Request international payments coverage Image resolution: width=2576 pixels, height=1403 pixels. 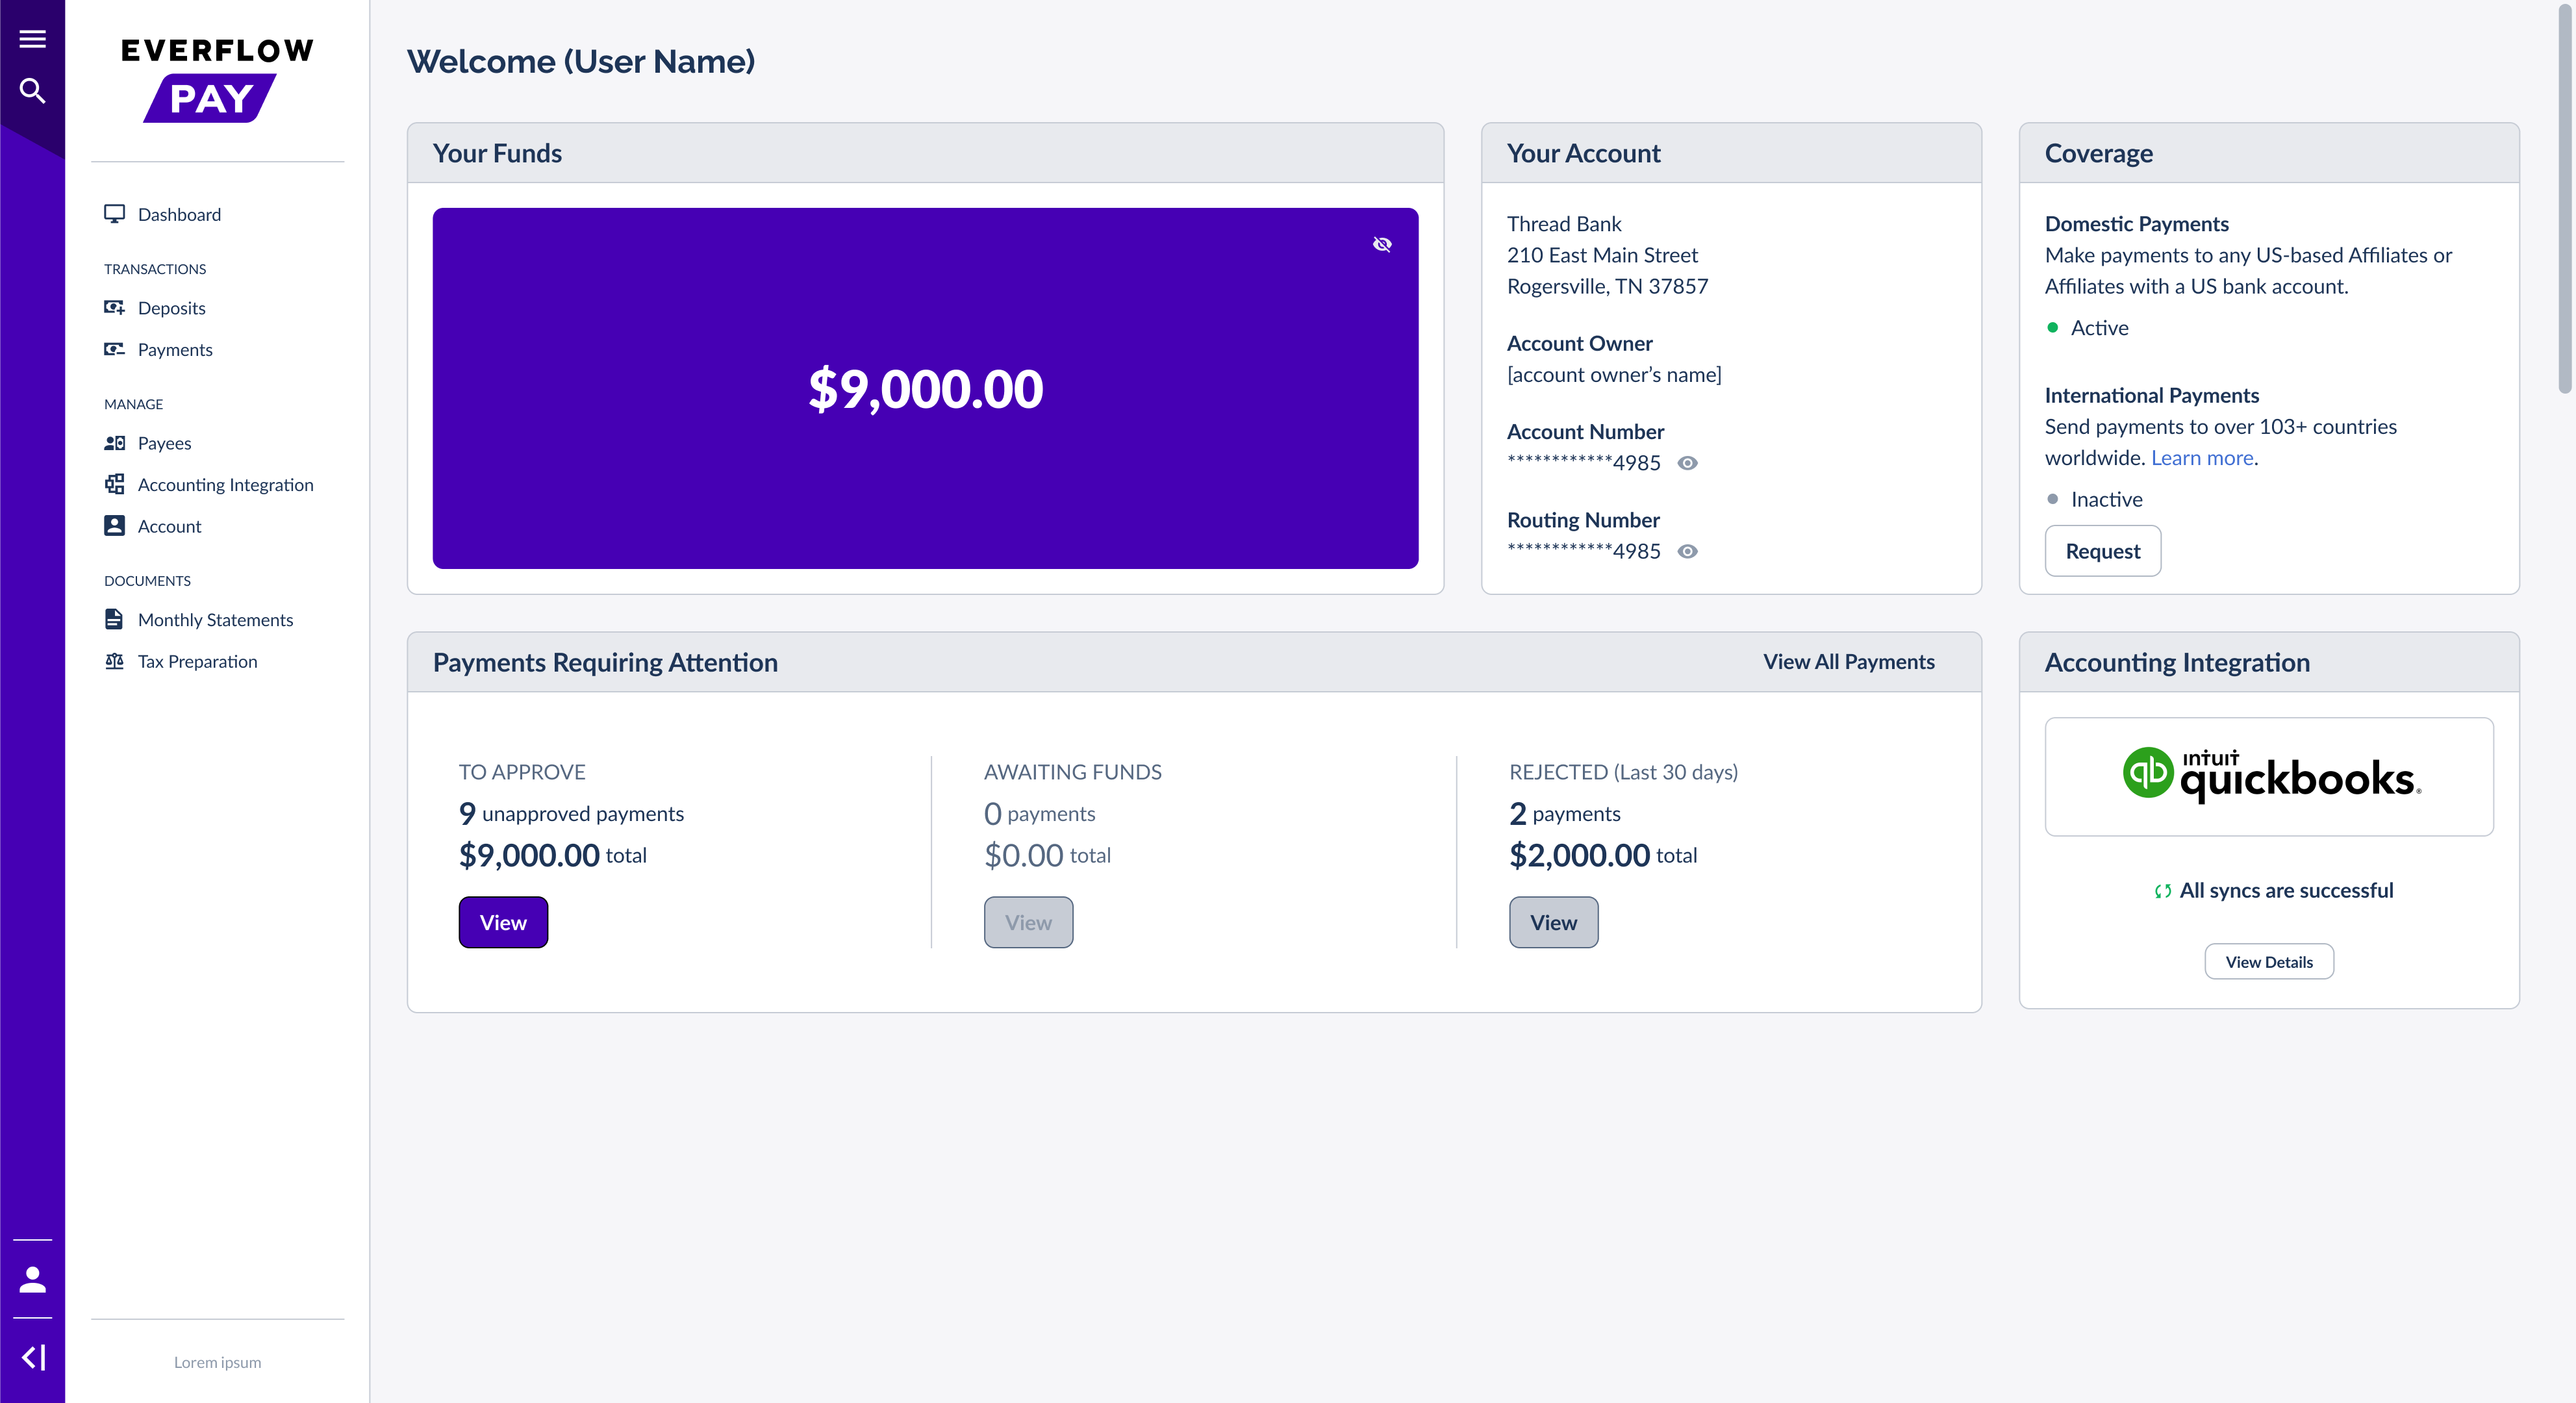2102,551
